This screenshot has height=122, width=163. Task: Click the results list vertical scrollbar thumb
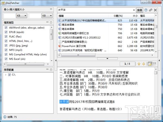(x=156, y=27)
